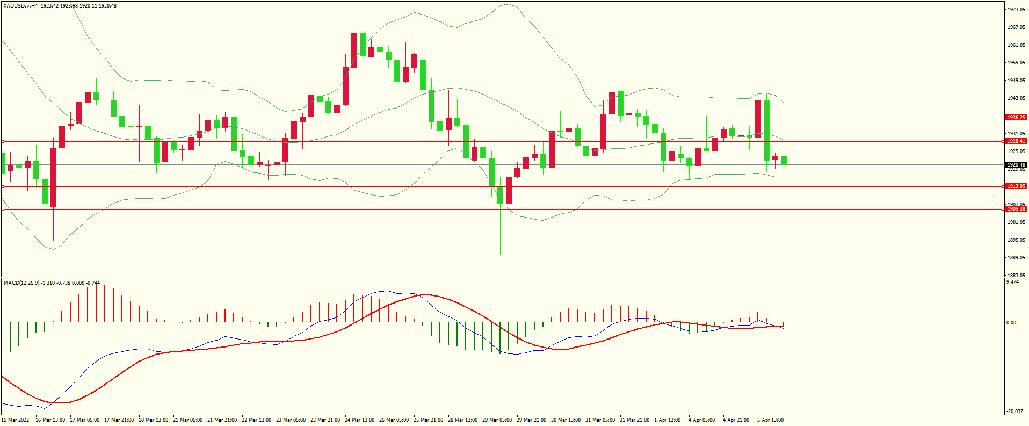Click the 24 Mar 13:00 time axis label
Viewport: 1029px width, 426px height.
359,420
